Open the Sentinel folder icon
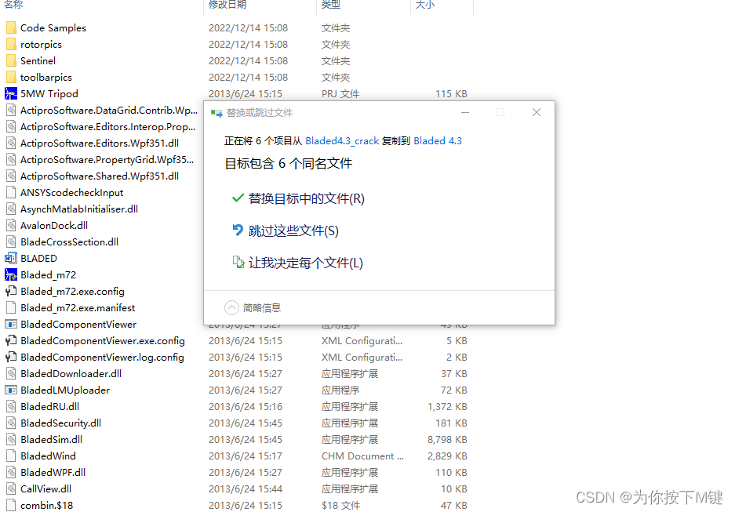Screen dimensions: 735x512 point(13,60)
